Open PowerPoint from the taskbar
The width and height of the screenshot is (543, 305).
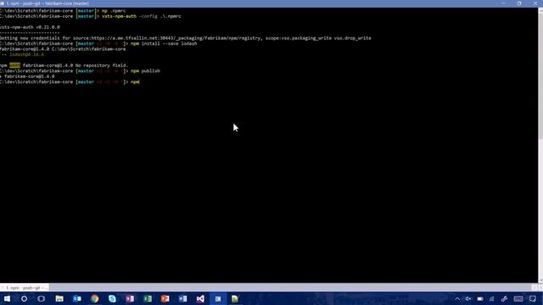165,299
